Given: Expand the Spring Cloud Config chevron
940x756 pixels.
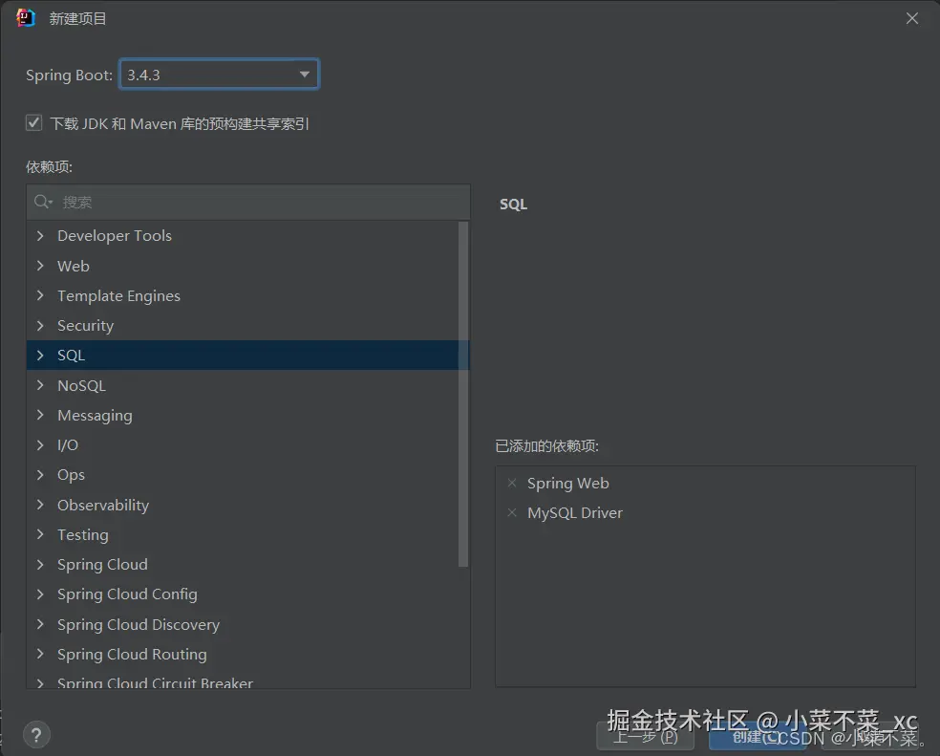Looking at the screenshot, I should click(40, 594).
